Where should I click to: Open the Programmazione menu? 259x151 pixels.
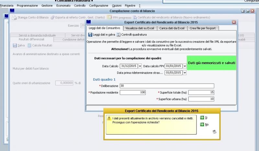point(27,6)
